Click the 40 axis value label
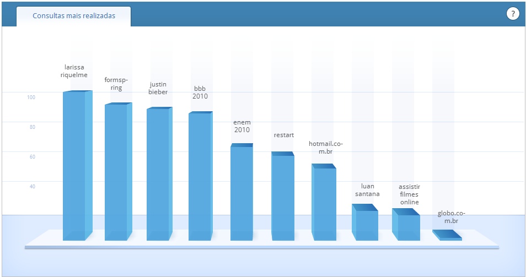The width and height of the screenshot is (526, 277). [x=32, y=187]
